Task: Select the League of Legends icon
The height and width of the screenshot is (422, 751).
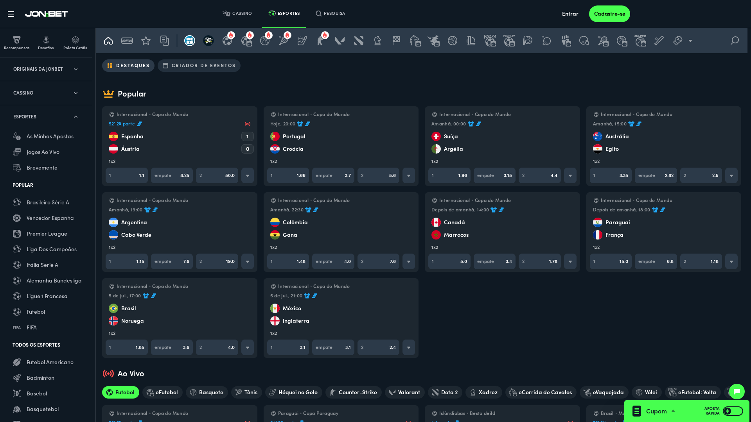Action: pyautogui.click(x=471, y=41)
